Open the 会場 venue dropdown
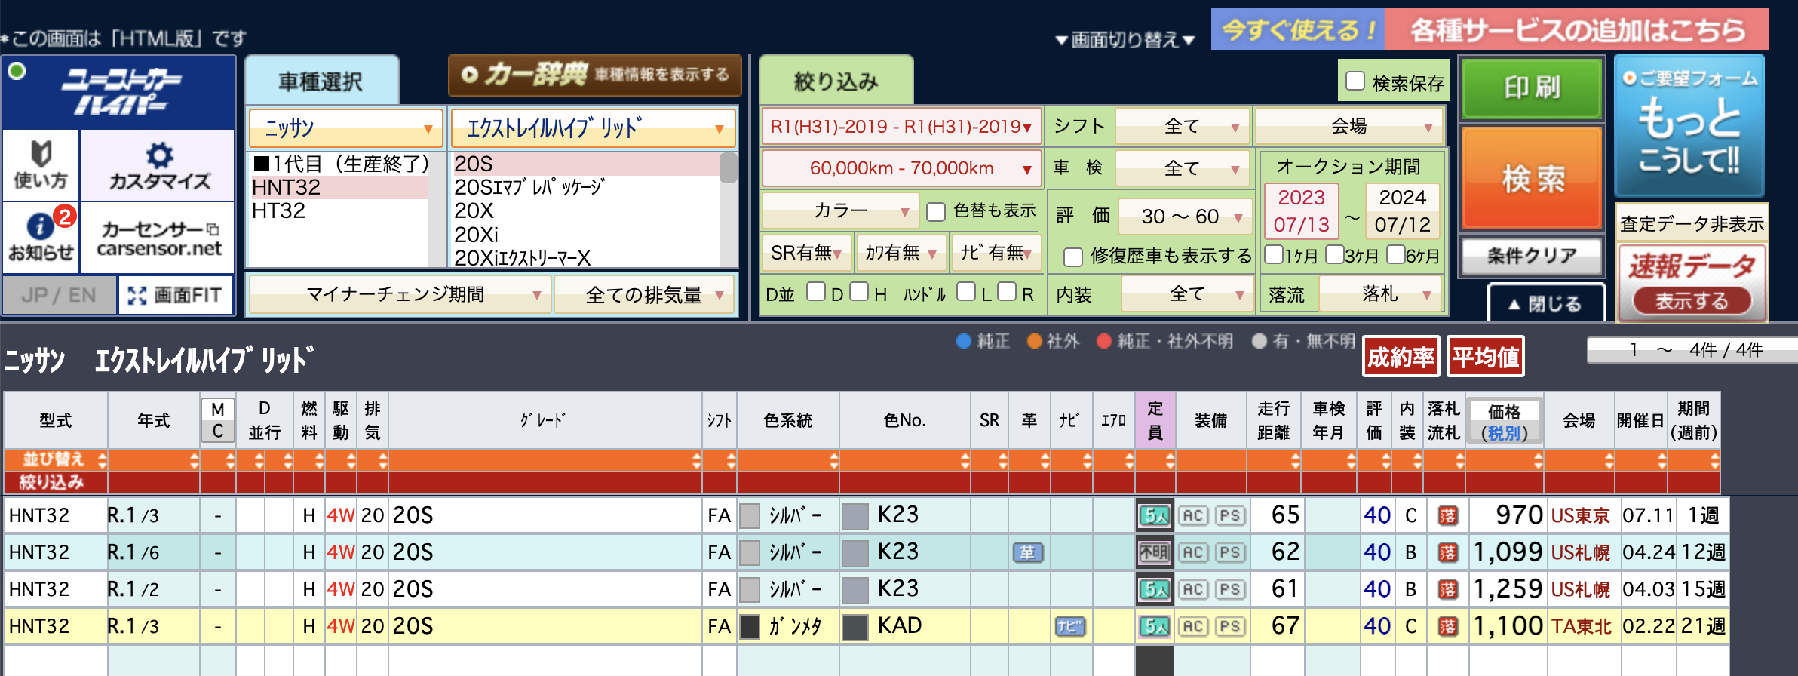The width and height of the screenshot is (1798, 676). point(1348,127)
